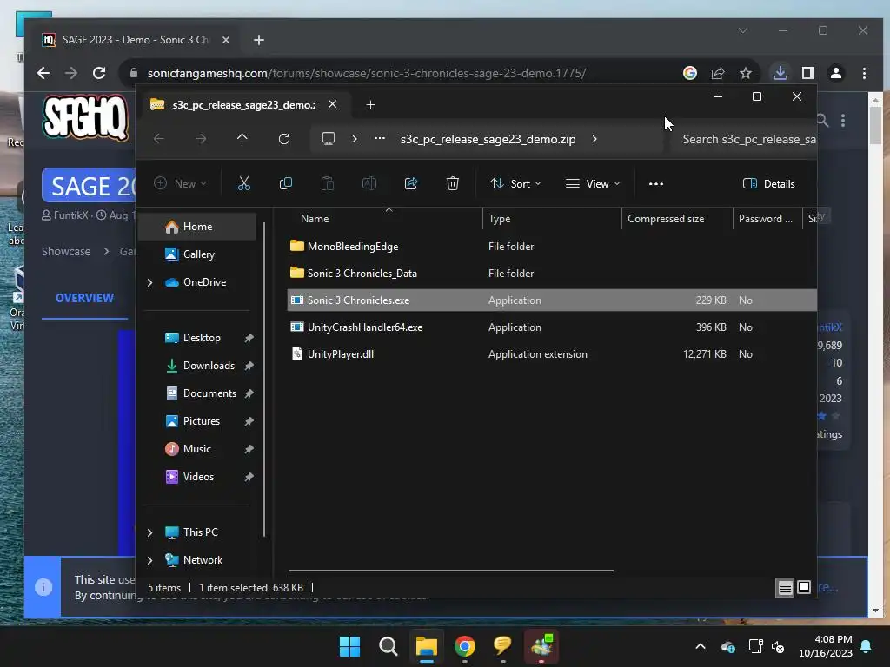Open the See more ellipsis in toolbar
Screen dimensions: 890x667
point(656,184)
